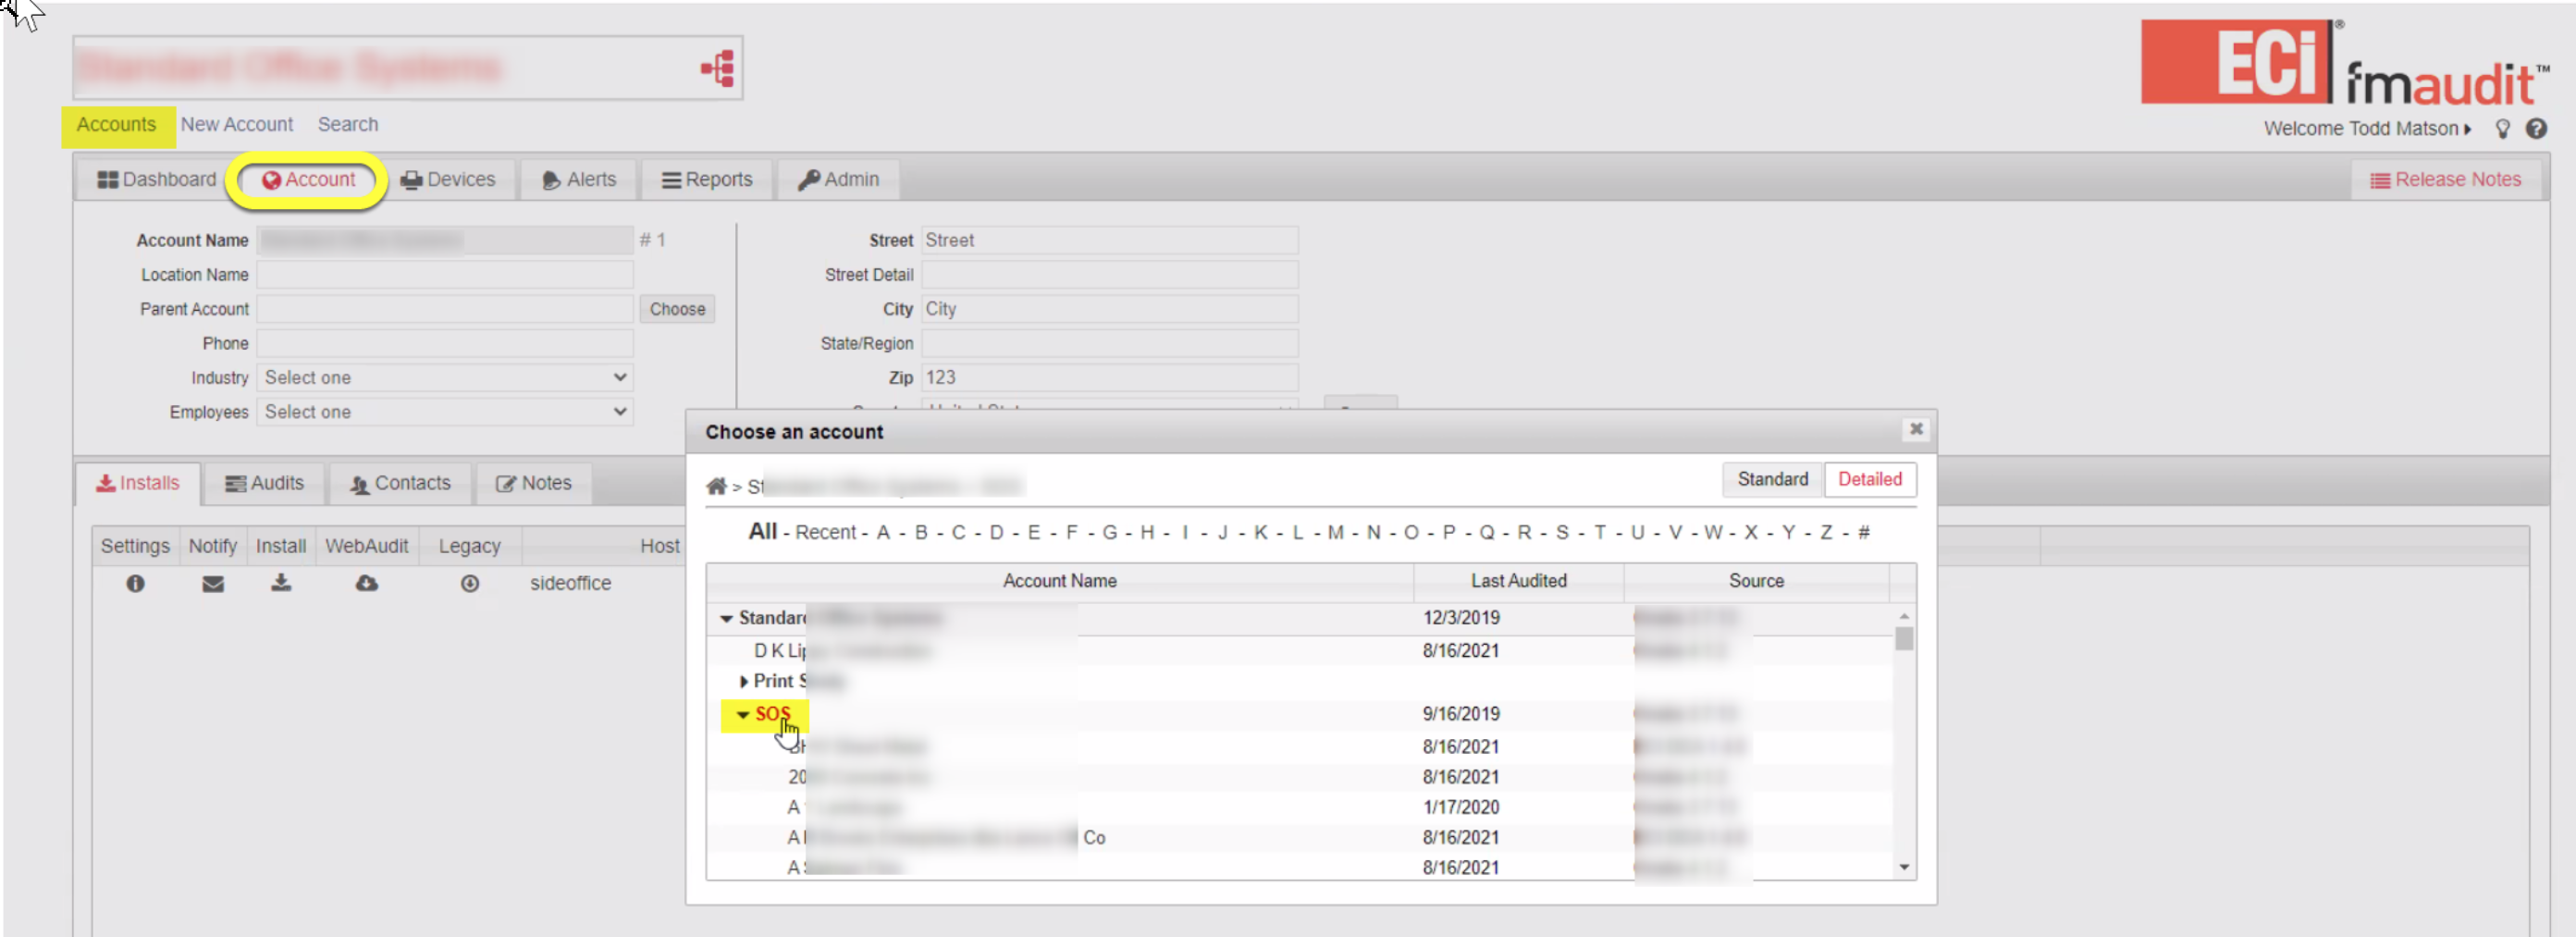This screenshot has width=2576, height=937.
Task: Select the Audits sub-tab
Action: (265, 484)
